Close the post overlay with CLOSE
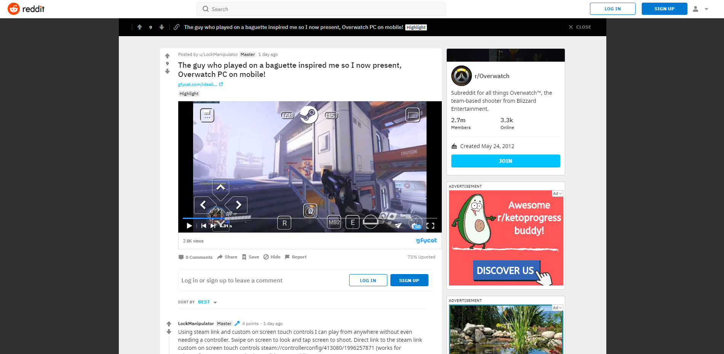The height and width of the screenshot is (354, 724). (x=580, y=27)
